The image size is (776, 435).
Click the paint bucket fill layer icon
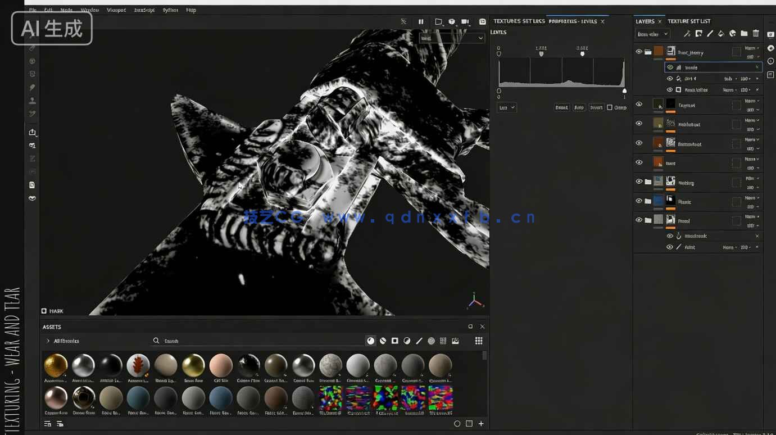click(x=721, y=34)
